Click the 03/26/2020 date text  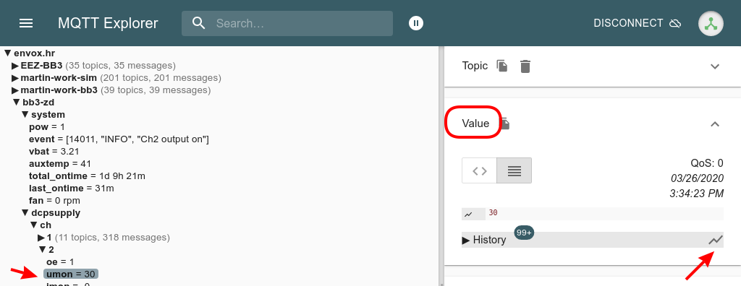(697, 178)
